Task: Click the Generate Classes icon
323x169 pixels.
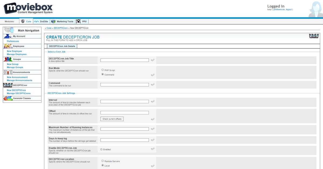Action: point(8,98)
